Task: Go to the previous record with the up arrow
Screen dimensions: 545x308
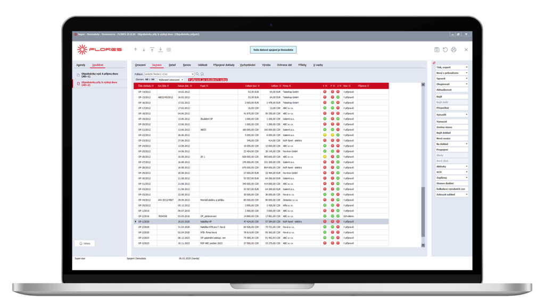Action: pos(136,49)
